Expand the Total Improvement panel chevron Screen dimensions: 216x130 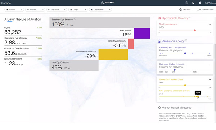coord(210,24)
